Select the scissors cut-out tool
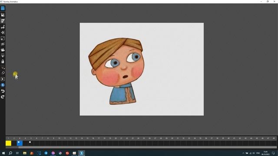 [3, 21]
